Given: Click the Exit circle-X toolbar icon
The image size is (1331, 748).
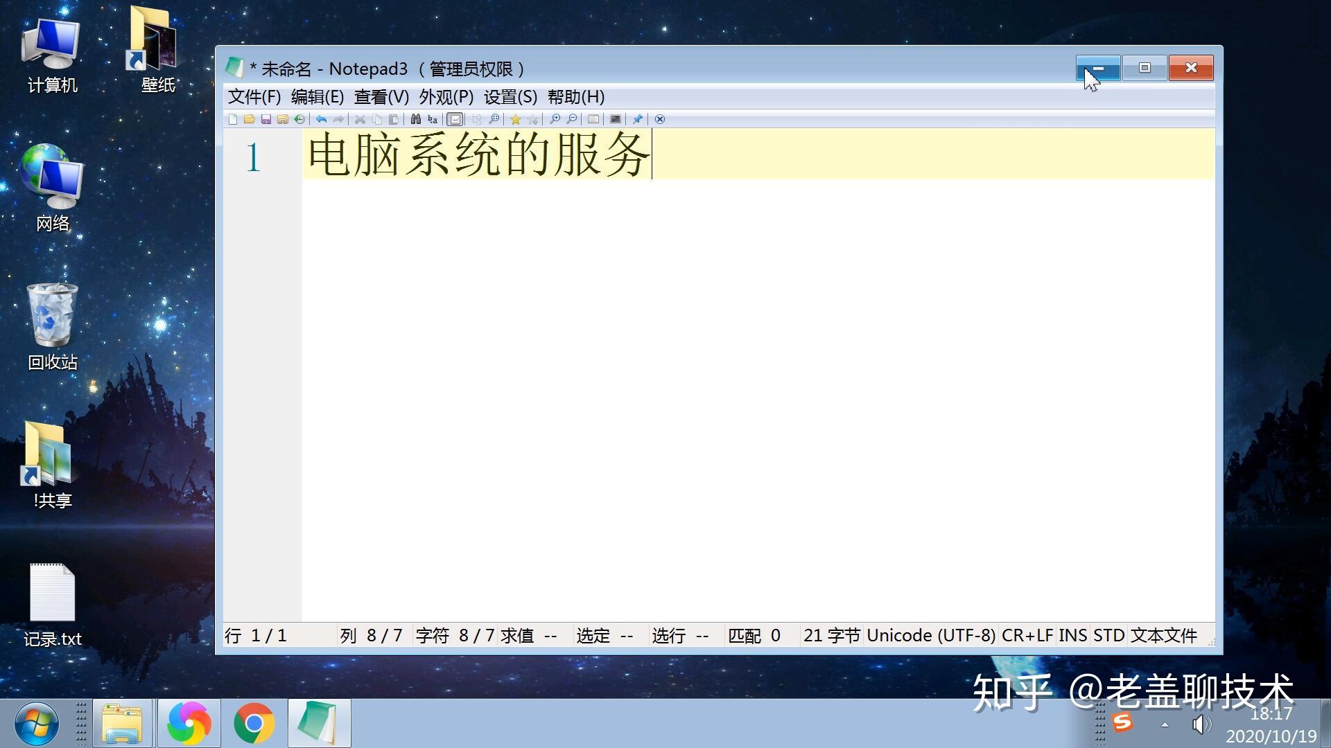Looking at the screenshot, I should [660, 119].
